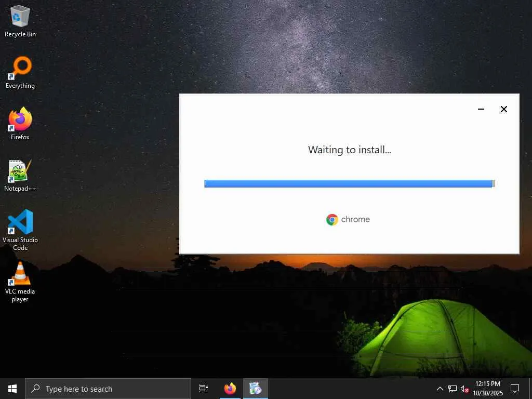Focus the "Type here to search" box
This screenshot has height=399, width=532.
108,389
